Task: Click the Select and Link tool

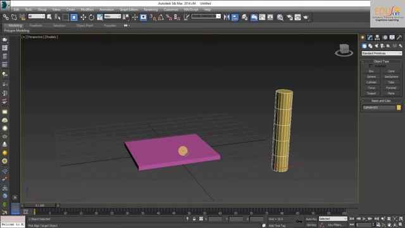Action: pos(6,17)
